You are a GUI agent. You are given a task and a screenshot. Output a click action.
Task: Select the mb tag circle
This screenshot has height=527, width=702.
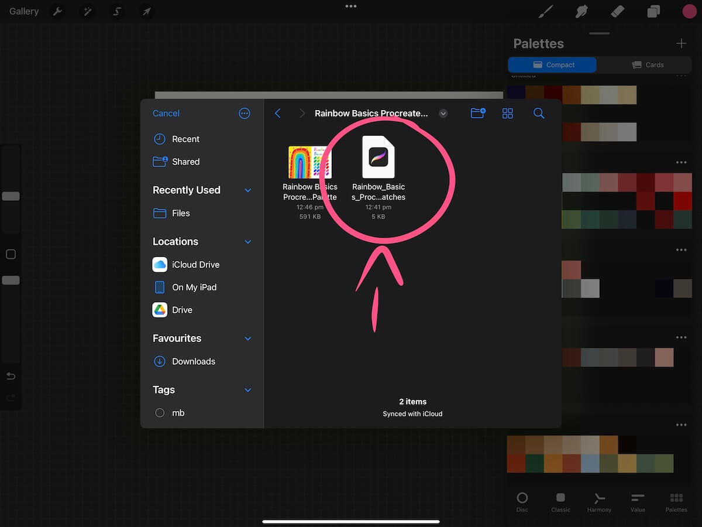[x=159, y=413]
